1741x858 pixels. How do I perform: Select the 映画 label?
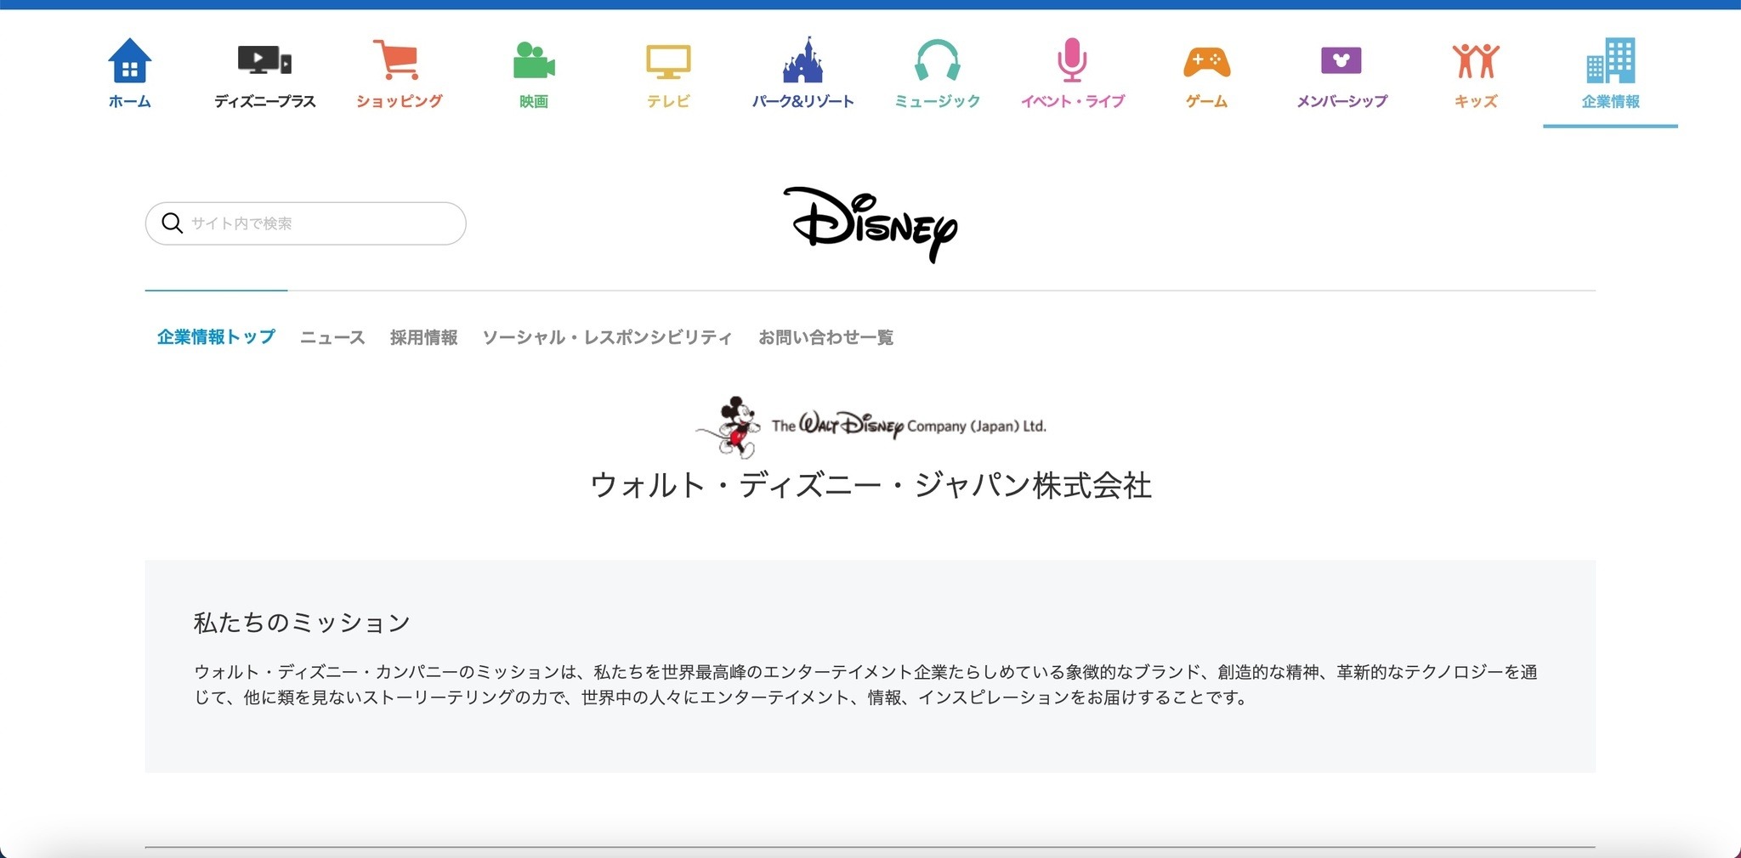coord(534,102)
